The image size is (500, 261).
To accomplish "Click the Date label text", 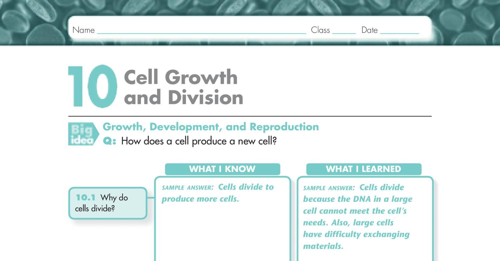I will click(369, 30).
